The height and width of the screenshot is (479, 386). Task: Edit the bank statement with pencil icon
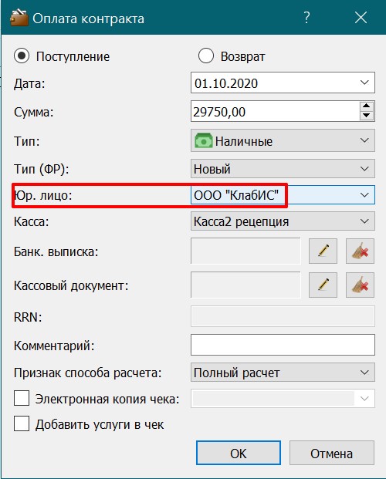(323, 251)
